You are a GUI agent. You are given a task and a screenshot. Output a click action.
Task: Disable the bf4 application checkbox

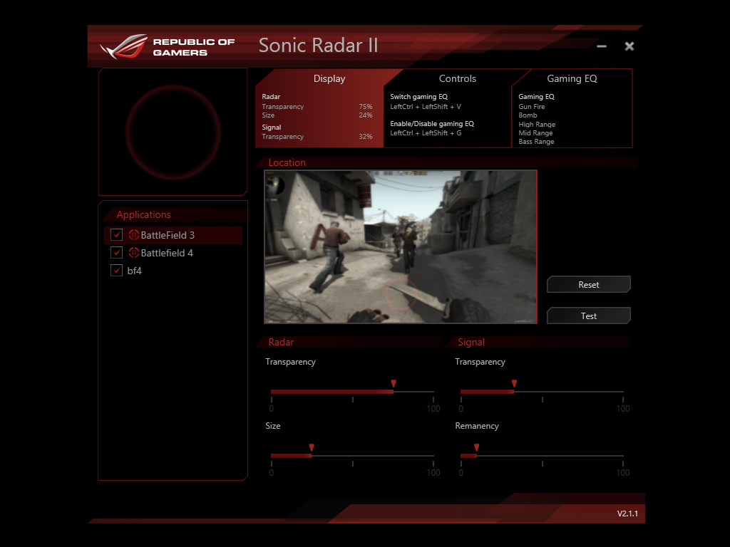click(117, 271)
